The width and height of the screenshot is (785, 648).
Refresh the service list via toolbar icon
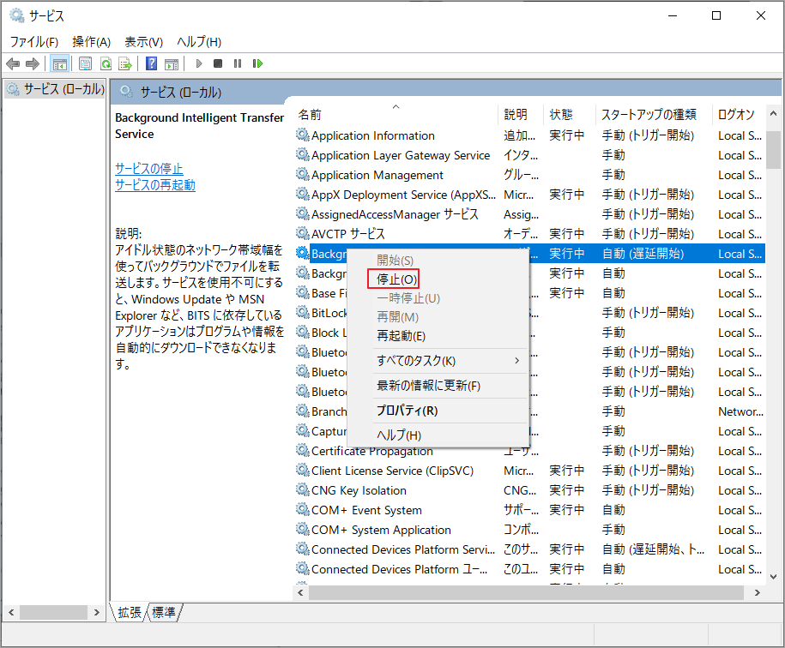(105, 63)
